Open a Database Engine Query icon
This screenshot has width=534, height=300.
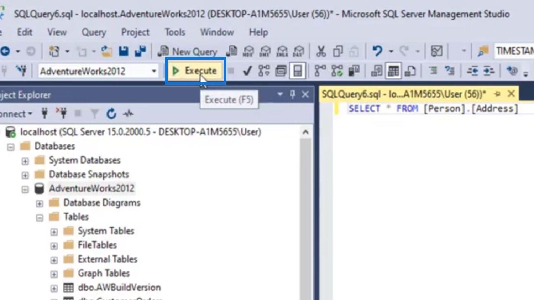coord(232,51)
